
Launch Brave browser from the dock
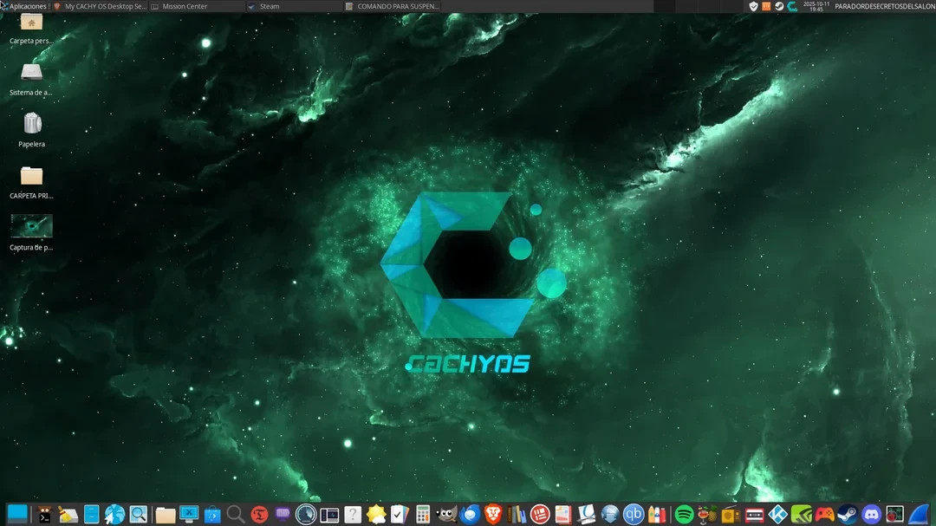[x=493, y=514]
